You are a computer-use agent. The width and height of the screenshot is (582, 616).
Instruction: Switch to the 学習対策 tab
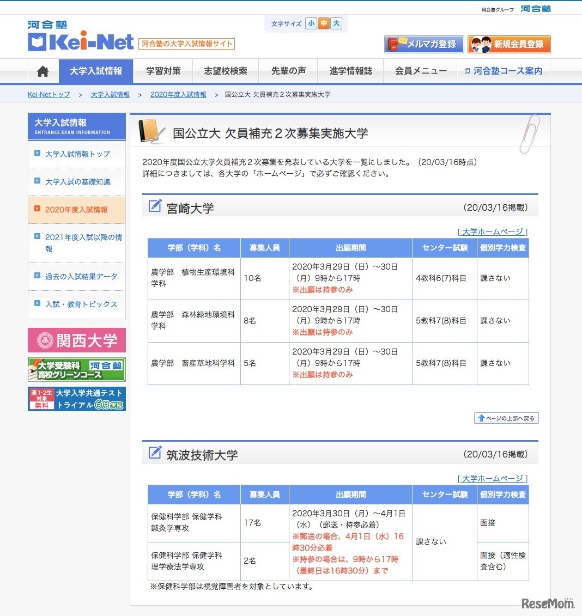[163, 71]
